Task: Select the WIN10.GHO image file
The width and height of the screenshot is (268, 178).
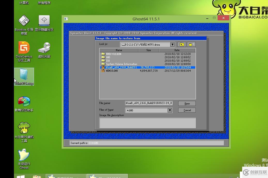Action: [112, 71]
